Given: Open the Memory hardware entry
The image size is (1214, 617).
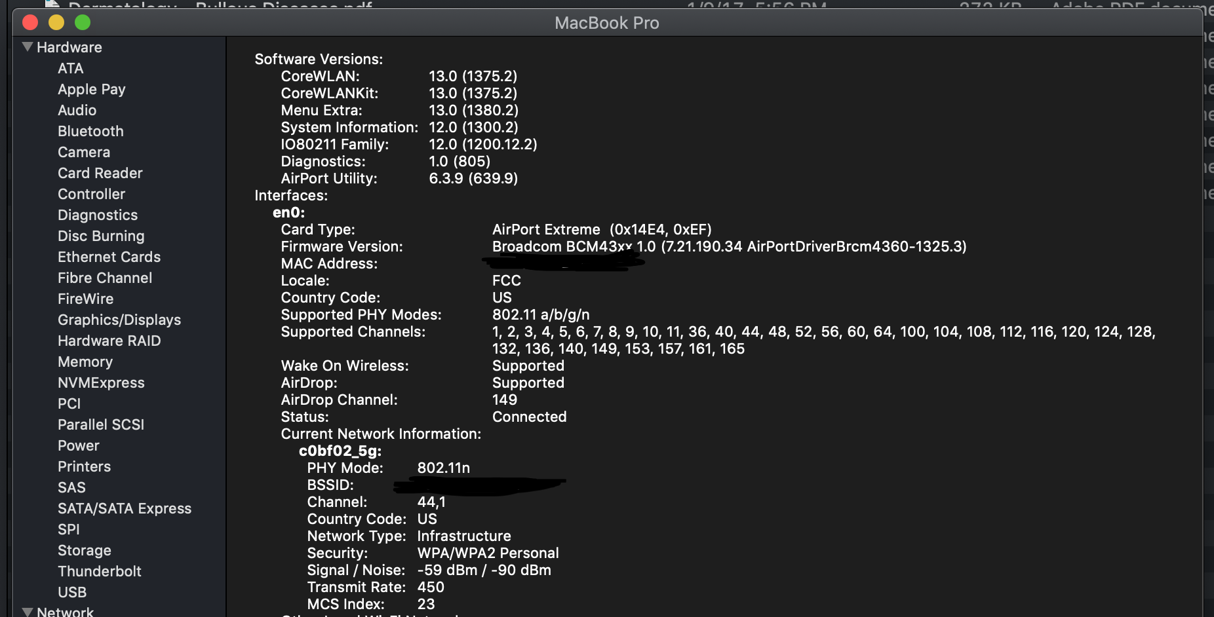Looking at the screenshot, I should 85,362.
